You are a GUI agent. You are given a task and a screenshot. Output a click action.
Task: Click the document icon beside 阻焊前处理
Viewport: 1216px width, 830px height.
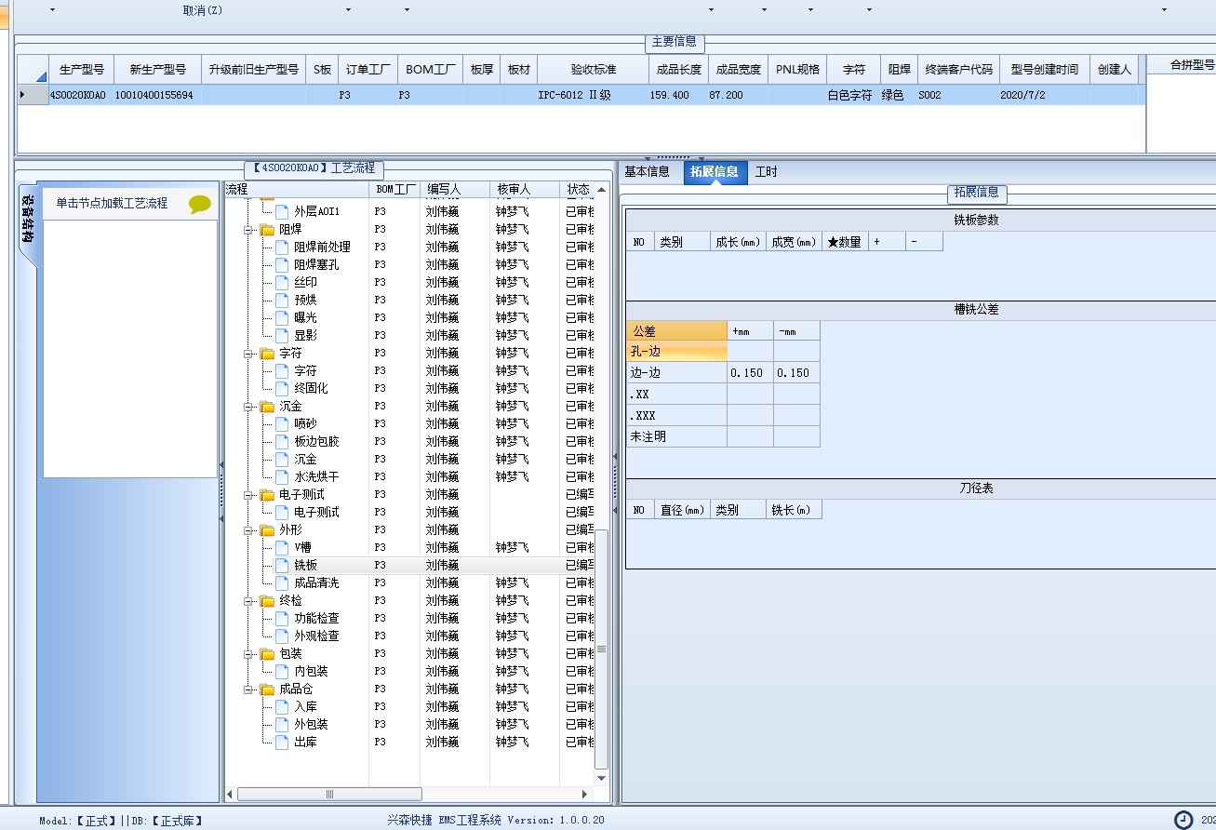point(281,248)
